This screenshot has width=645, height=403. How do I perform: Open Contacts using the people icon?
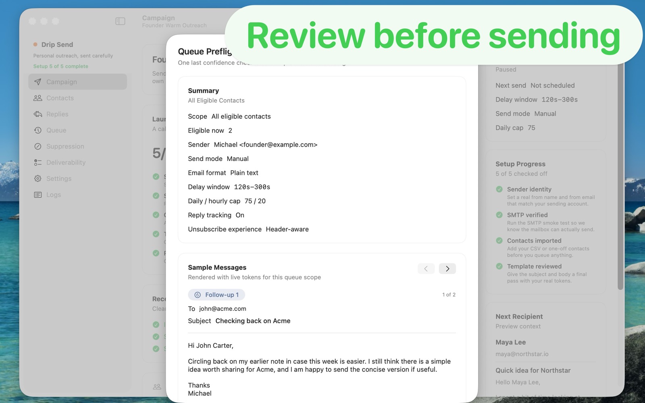37,98
